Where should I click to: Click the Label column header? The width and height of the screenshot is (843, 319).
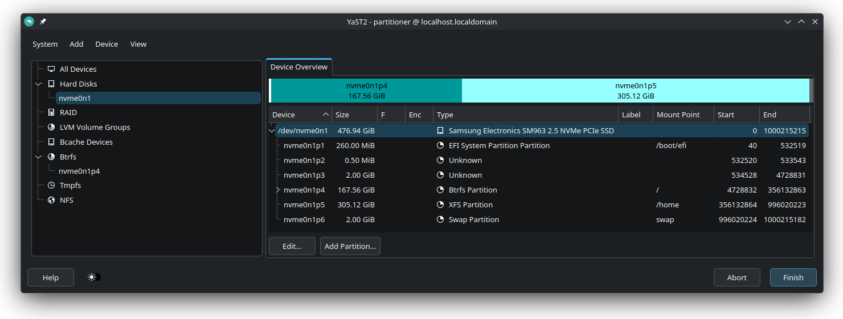[636, 114]
